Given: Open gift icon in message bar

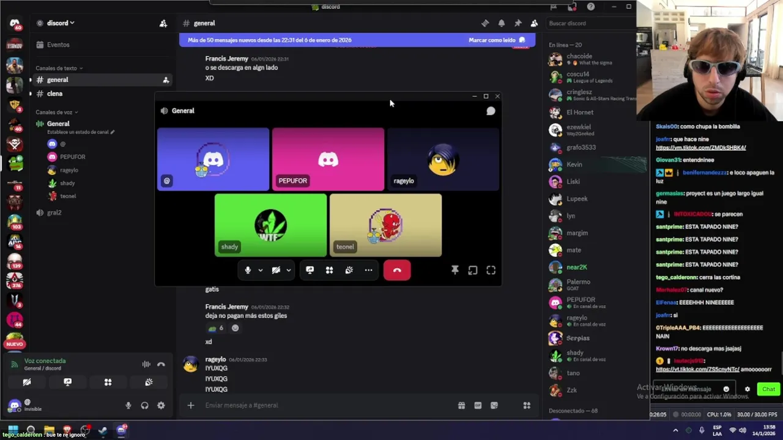Looking at the screenshot, I should 461,405.
